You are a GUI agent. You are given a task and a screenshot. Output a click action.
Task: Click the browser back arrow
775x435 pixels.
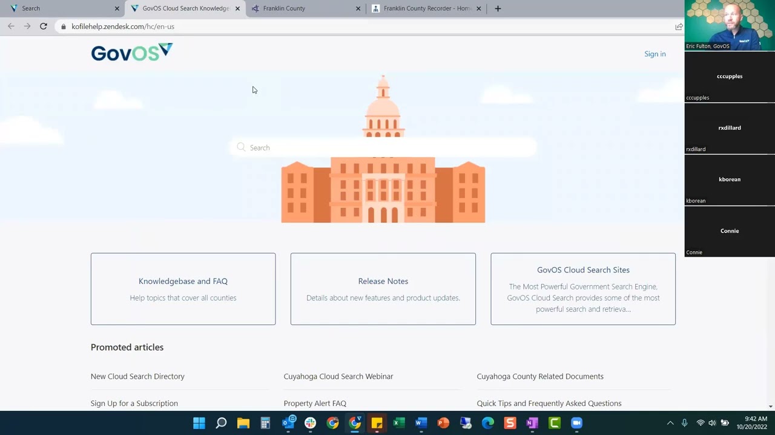11,27
